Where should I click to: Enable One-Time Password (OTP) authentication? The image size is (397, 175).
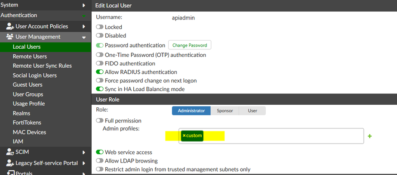click(100, 55)
